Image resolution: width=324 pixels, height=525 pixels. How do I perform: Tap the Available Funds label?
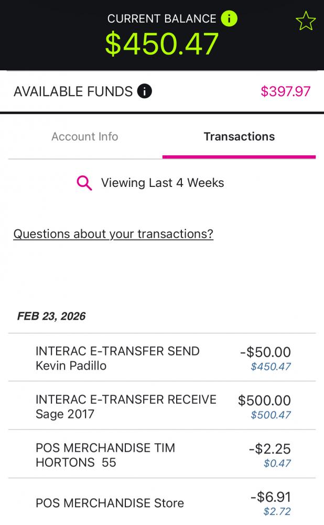point(73,91)
